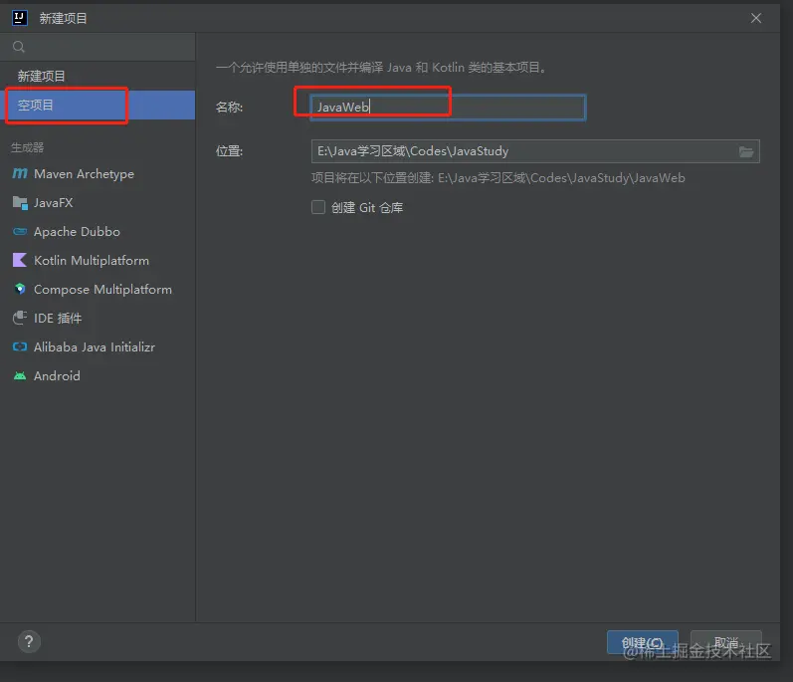Click the search magnifier icon
This screenshot has height=682, width=793.
(19, 47)
